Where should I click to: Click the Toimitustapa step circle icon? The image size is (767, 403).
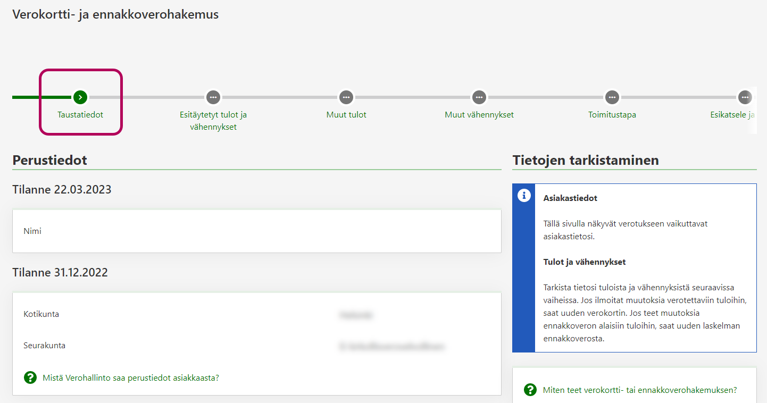[x=612, y=97]
